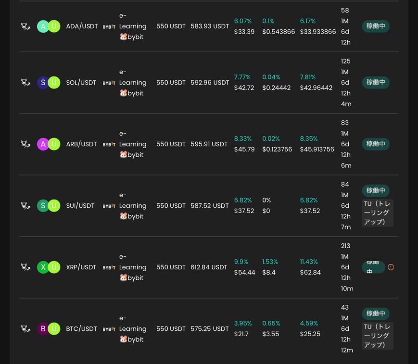Click the orange warning icon in the XRP row
The width and height of the screenshot is (418, 364).
(391, 267)
